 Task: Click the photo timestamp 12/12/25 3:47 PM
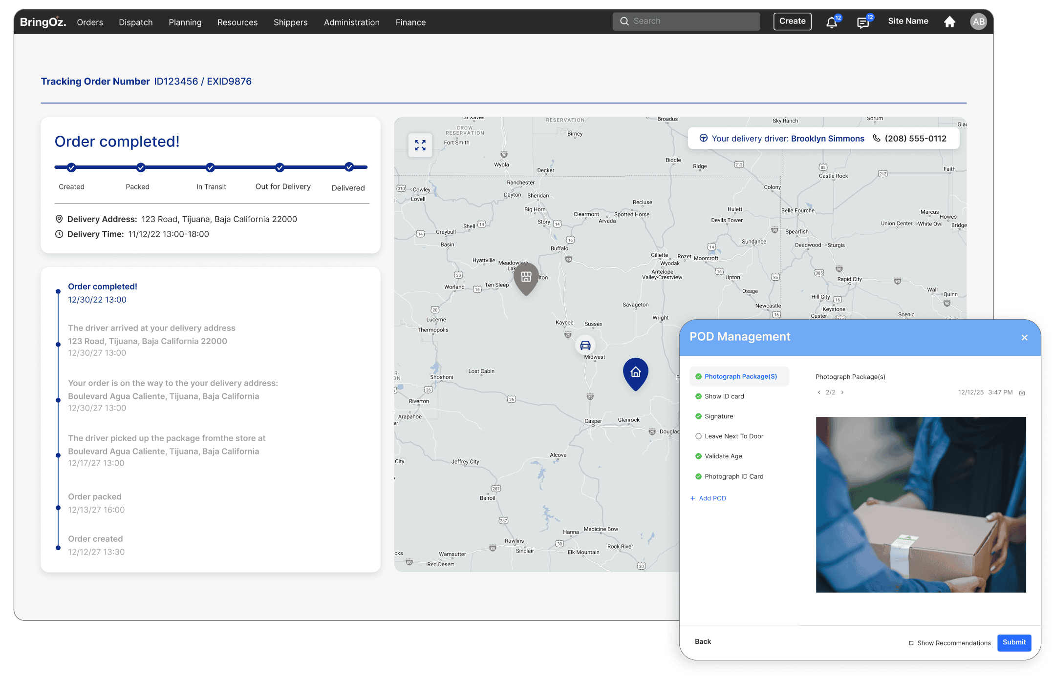tap(985, 392)
